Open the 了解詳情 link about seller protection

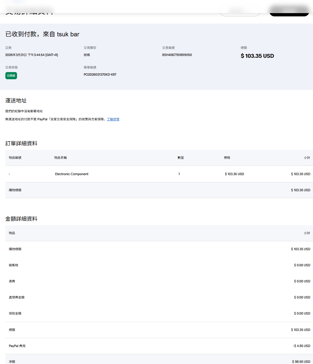(x=113, y=119)
